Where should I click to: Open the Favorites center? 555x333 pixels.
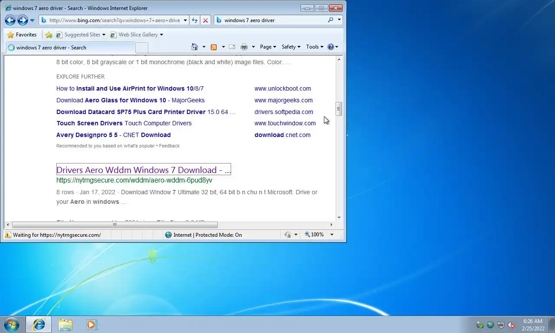(22, 35)
